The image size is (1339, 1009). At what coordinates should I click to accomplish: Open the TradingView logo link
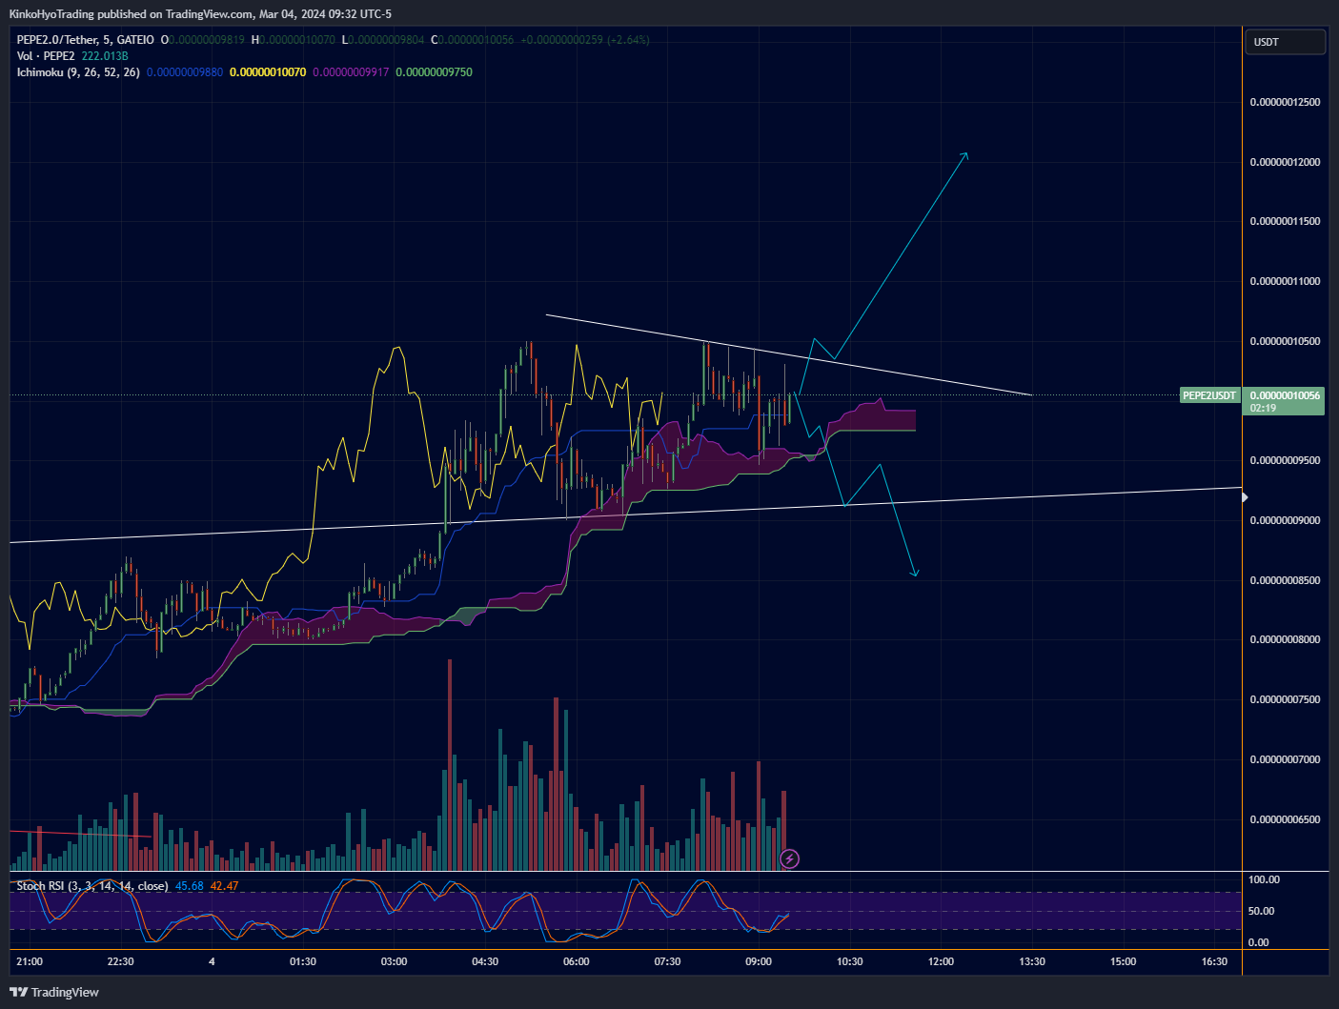(x=54, y=992)
